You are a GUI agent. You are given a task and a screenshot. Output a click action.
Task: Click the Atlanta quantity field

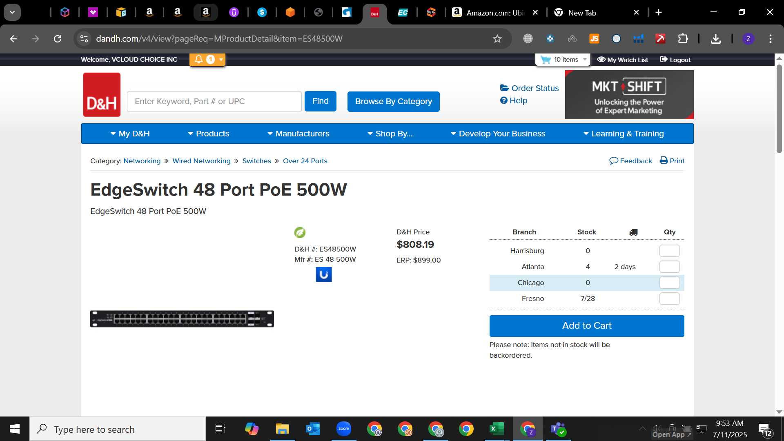coord(670,267)
